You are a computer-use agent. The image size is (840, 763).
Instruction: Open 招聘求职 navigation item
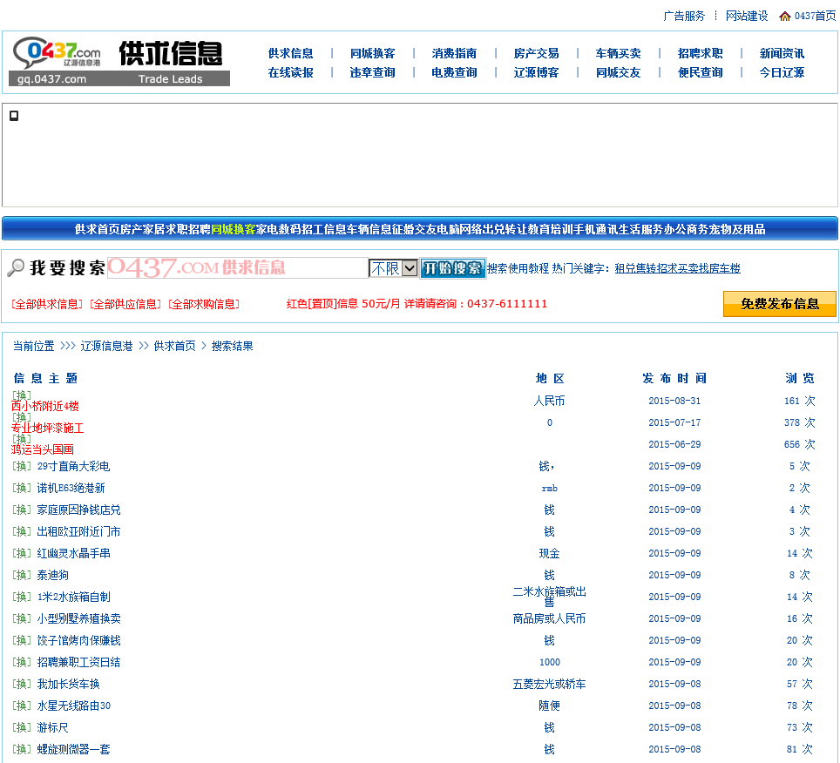click(x=701, y=53)
